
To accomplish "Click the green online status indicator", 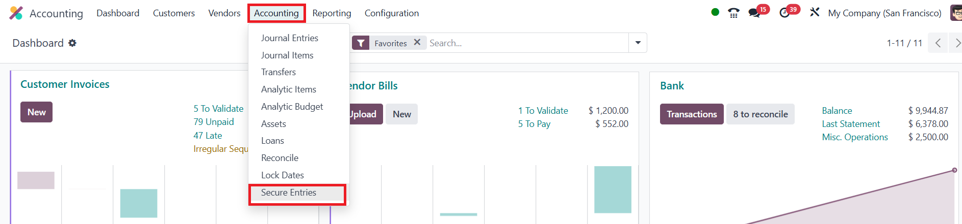I will point(715,12).
